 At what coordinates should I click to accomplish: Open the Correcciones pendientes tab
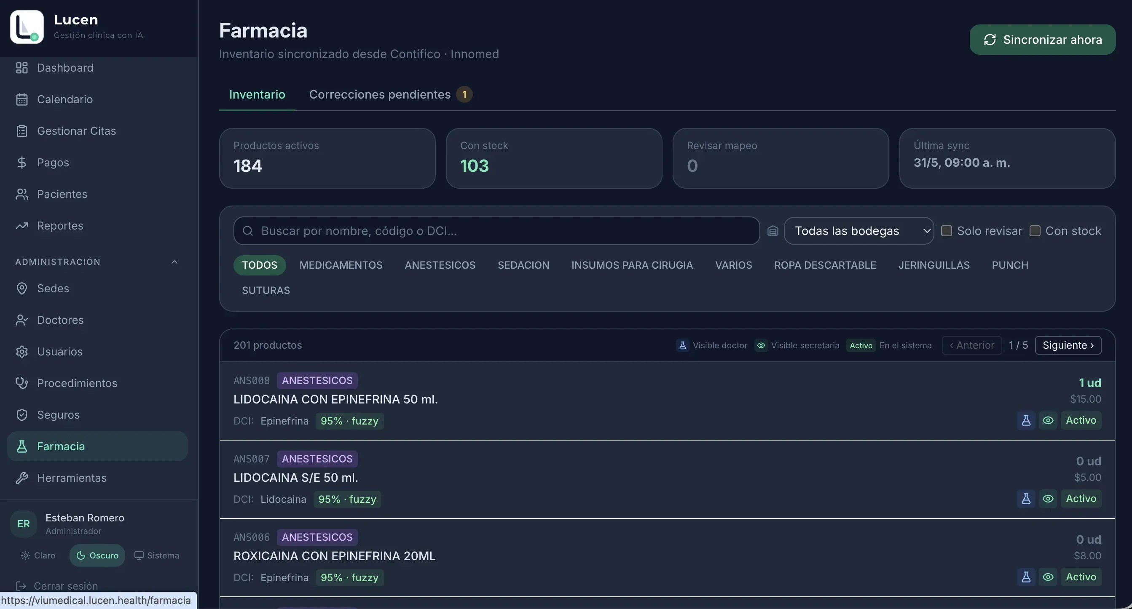point(390,94)
